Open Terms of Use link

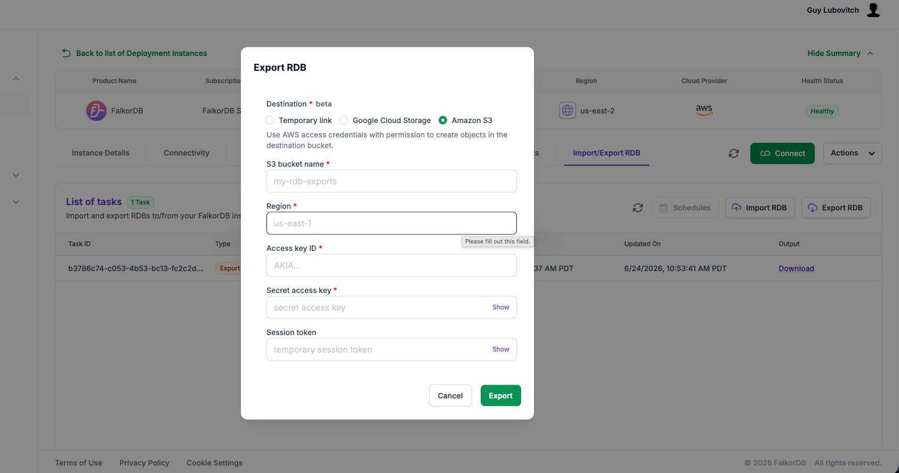[79, 463]
